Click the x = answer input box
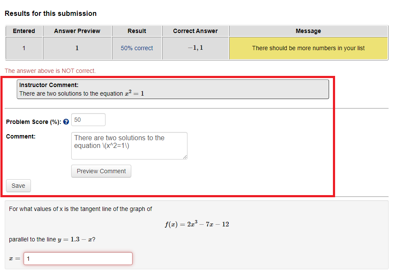 78,259
